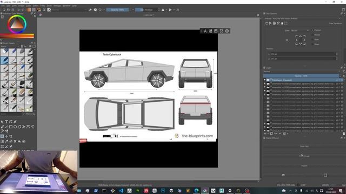
Task: Click the Add new layer plus button
Action: [x=265, y=134]
